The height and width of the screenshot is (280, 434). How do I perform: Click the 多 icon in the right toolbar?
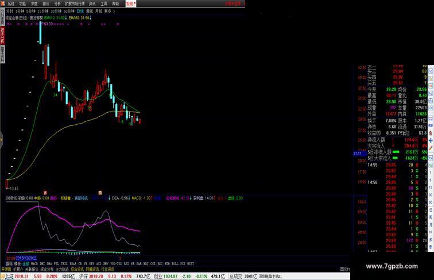point(431,239)
